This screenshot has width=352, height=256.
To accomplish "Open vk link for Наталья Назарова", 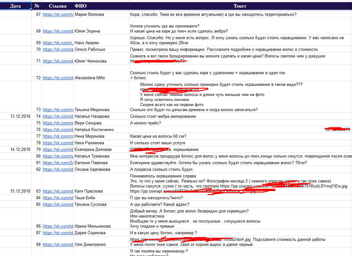I will (x=58, y=116).
